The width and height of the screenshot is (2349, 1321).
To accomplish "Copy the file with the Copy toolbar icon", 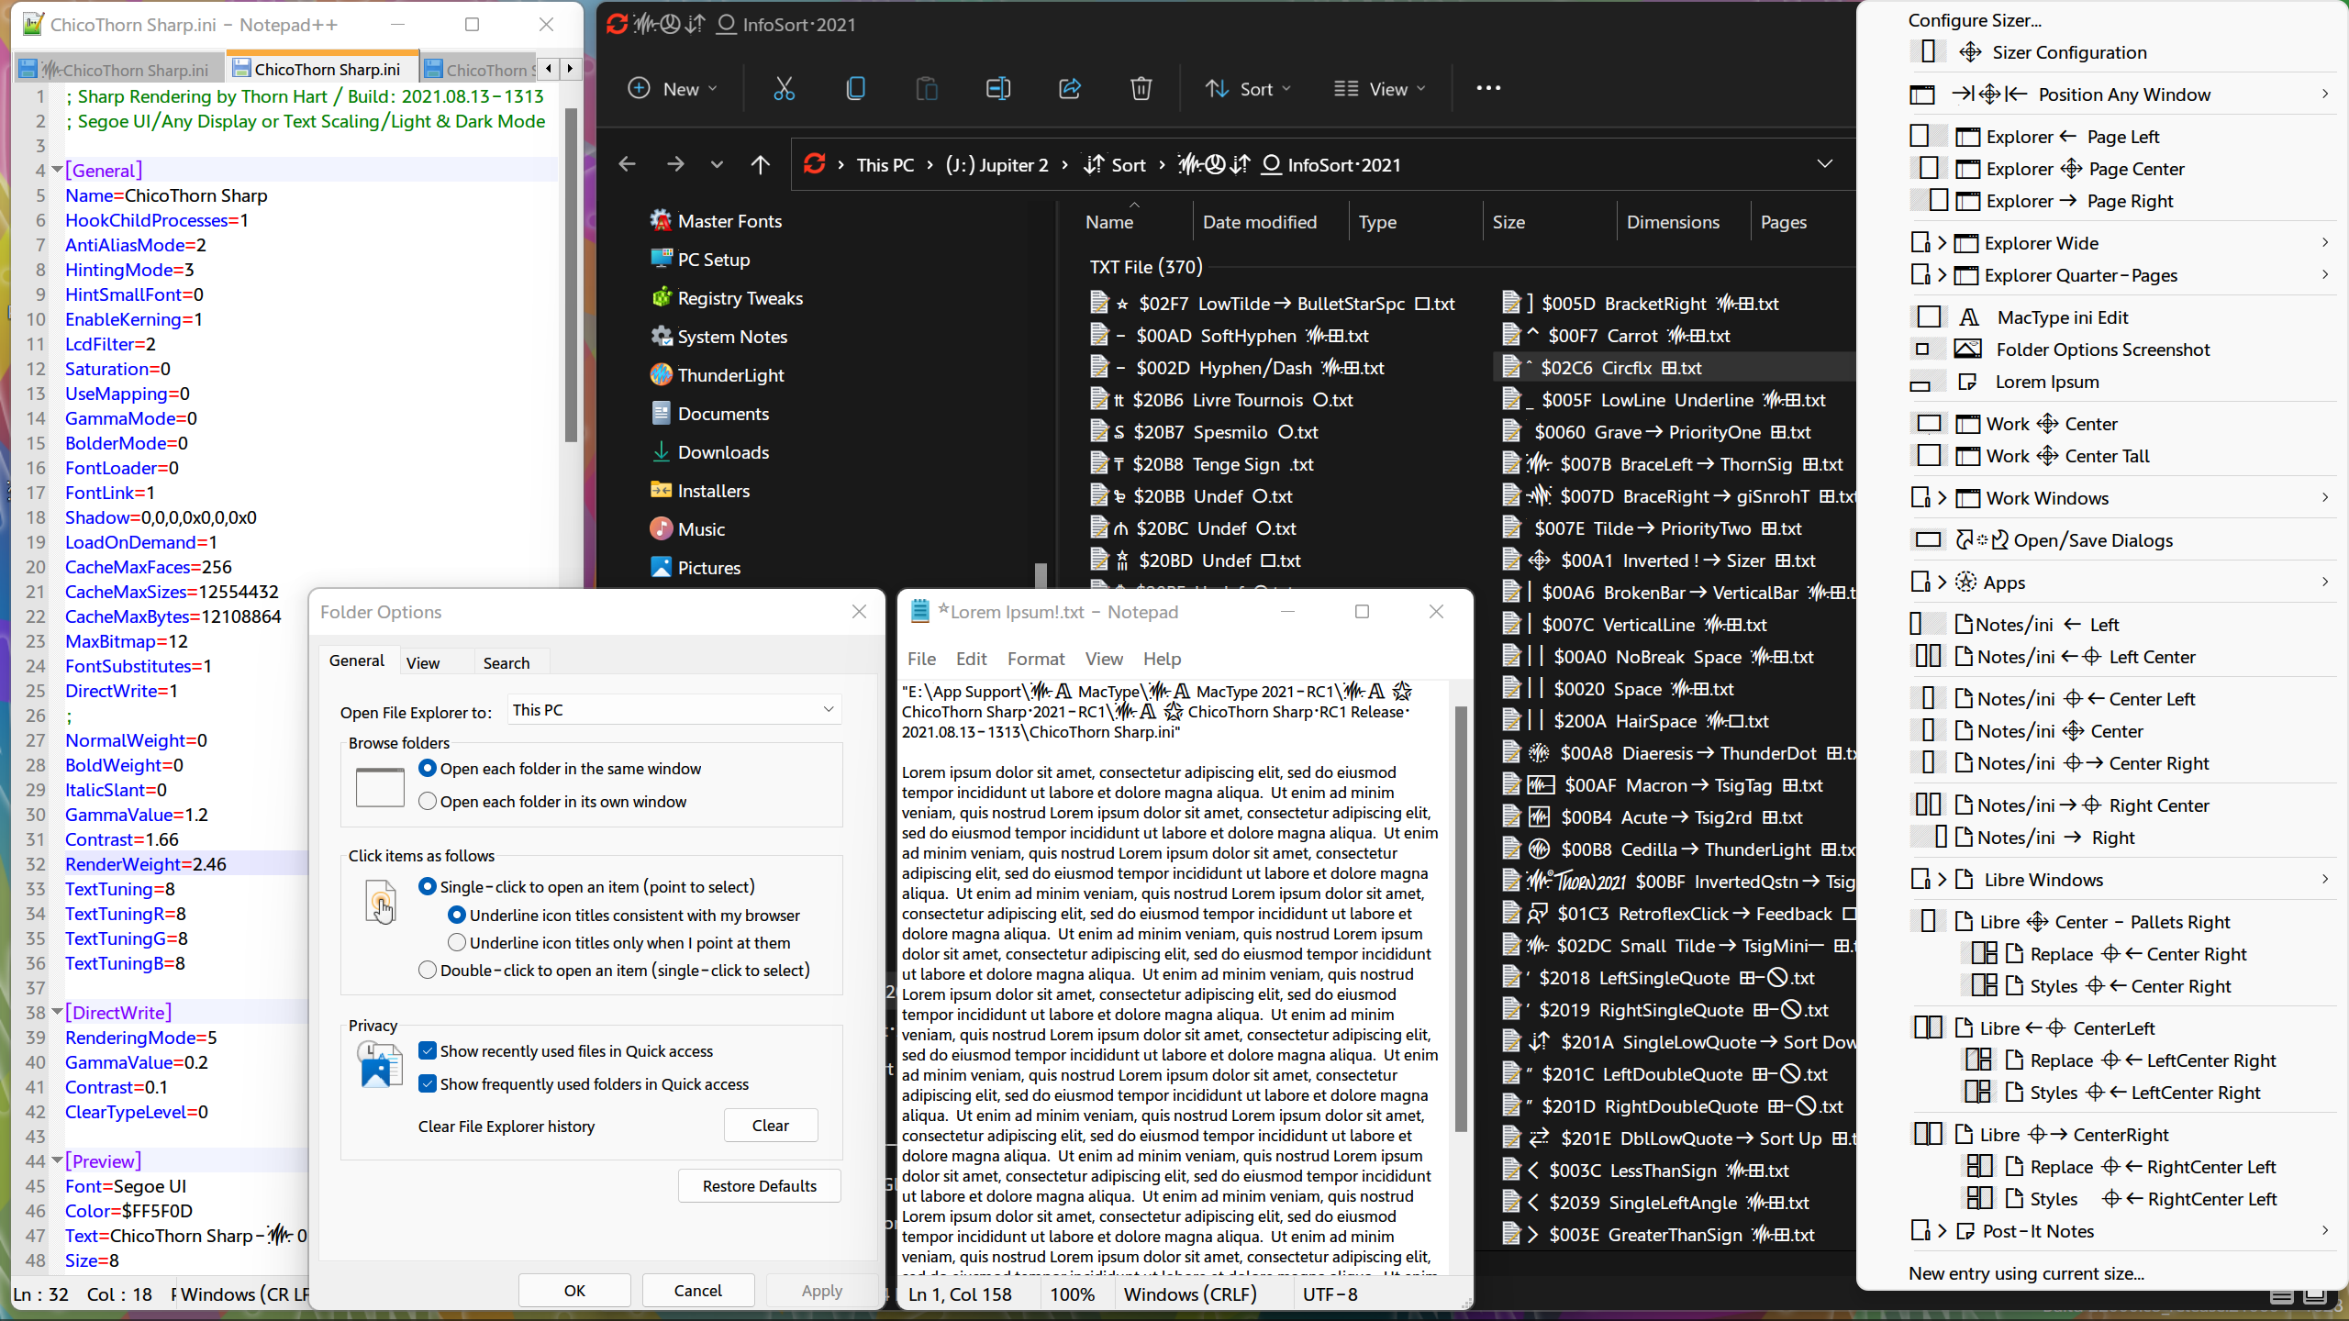I will point(855,88).
